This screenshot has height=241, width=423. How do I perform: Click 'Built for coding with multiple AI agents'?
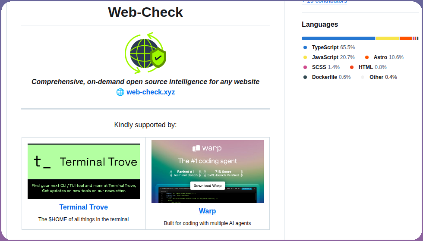click(207, 223)
